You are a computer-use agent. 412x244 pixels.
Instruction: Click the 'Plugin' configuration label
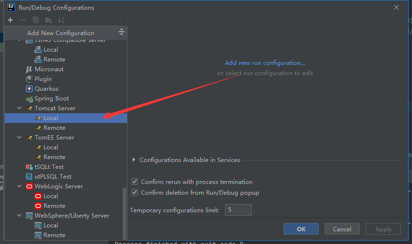[x=43, y=79]
